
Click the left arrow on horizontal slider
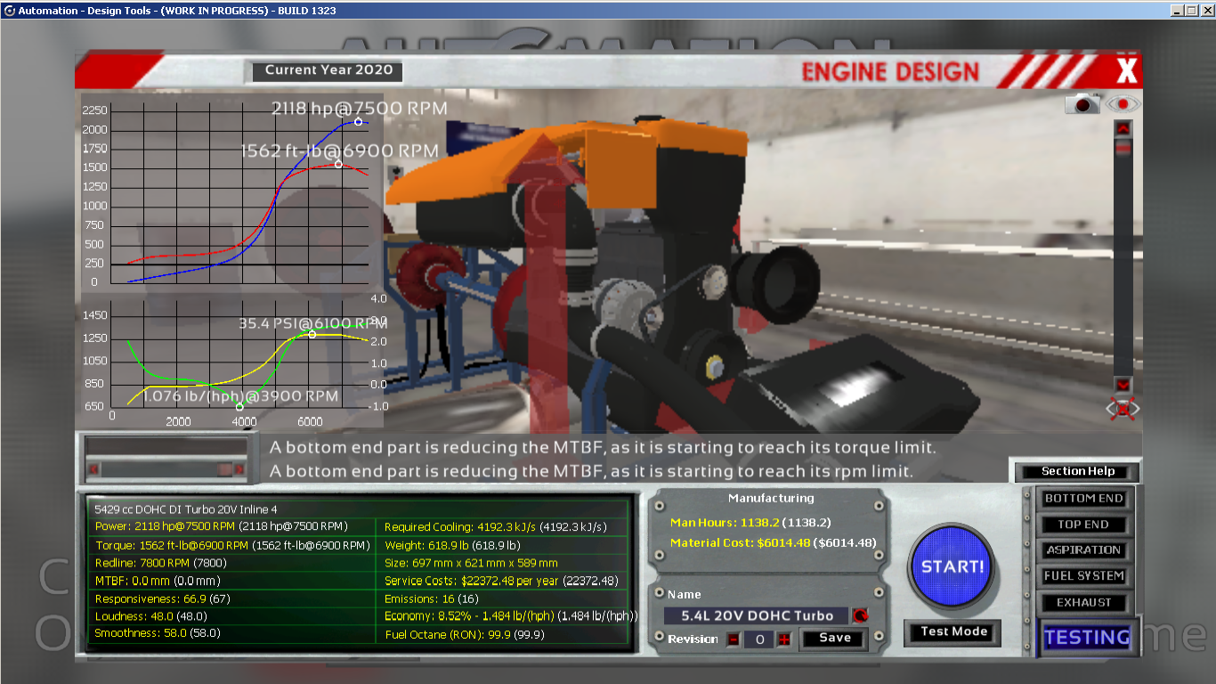point(94,468)
